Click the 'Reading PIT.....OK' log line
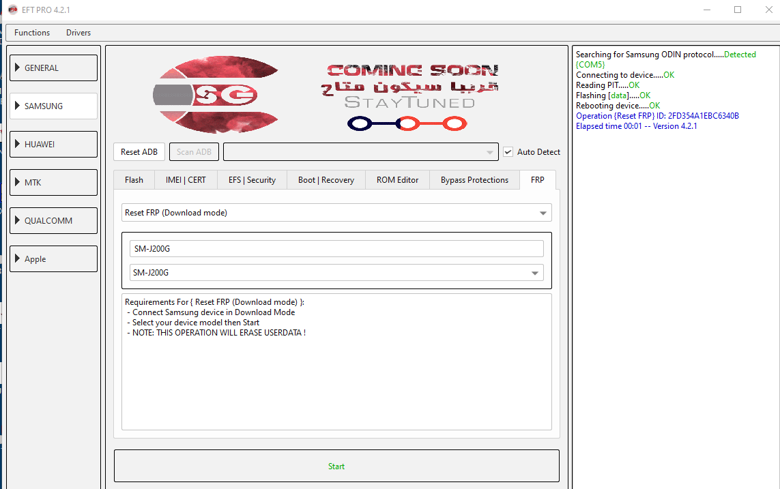Screen dimensions: 780x489 click(608, 85)
